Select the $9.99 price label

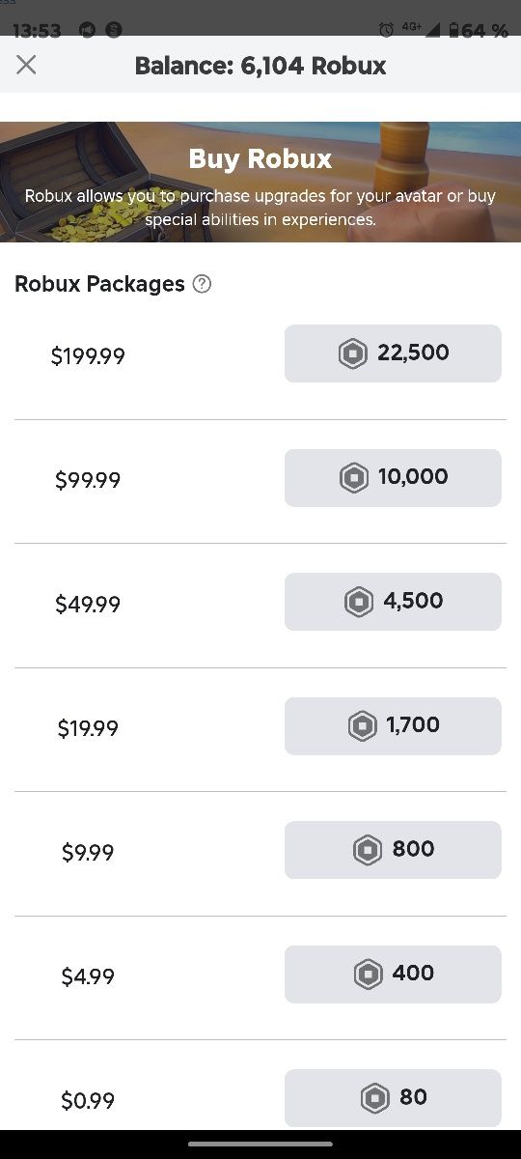pyautogui.click(x=88, y=852)
